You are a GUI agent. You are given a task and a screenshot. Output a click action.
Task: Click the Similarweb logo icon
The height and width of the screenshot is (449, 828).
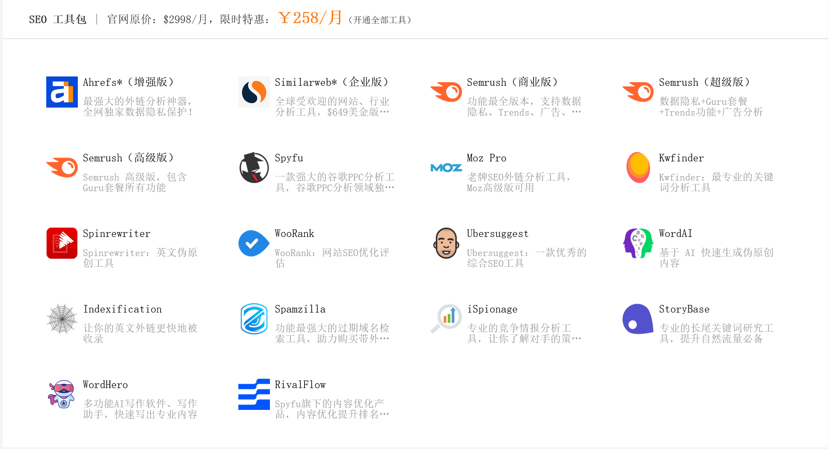(x=254, y=92)
